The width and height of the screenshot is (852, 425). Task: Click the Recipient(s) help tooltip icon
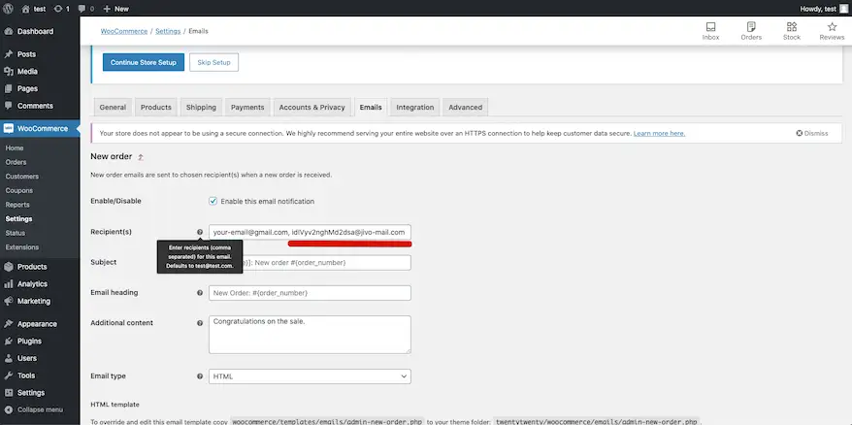tap(200, 233)
